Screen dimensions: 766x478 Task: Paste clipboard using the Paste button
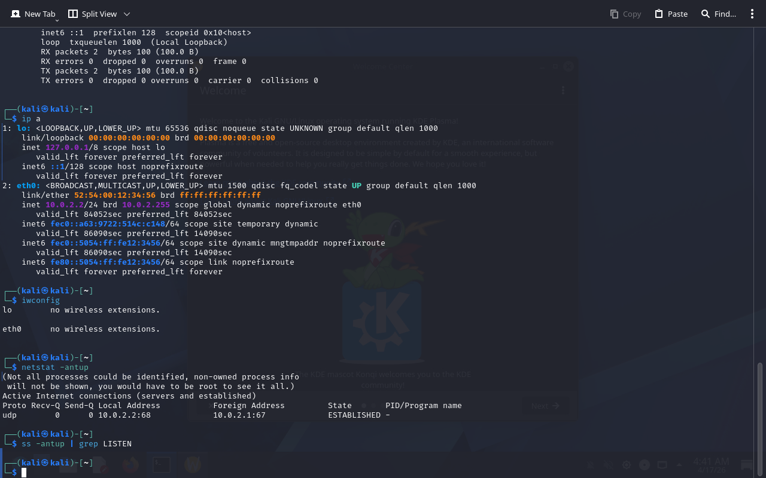(x=671, y=14)
